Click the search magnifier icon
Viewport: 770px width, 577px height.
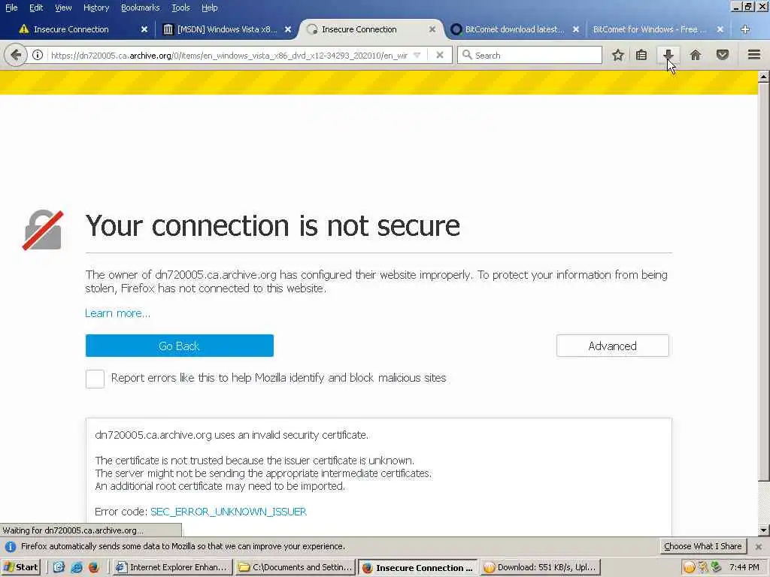tap(468, 55)
